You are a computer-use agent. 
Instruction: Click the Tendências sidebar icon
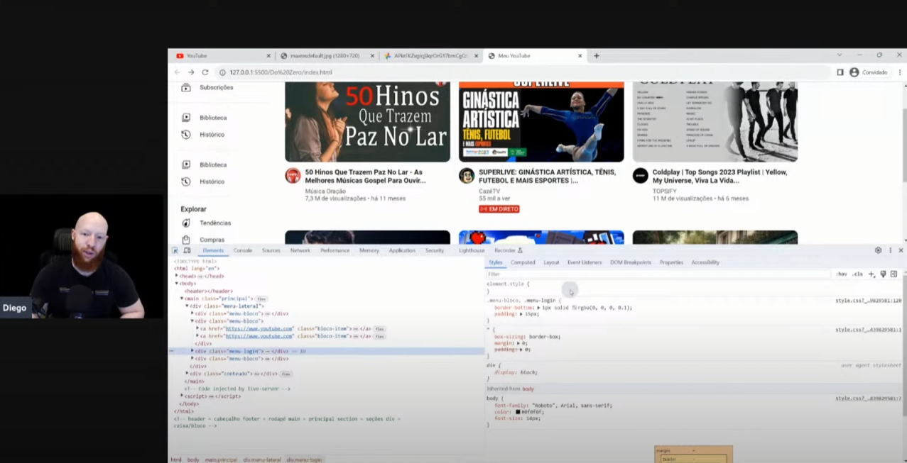point(186,223)
